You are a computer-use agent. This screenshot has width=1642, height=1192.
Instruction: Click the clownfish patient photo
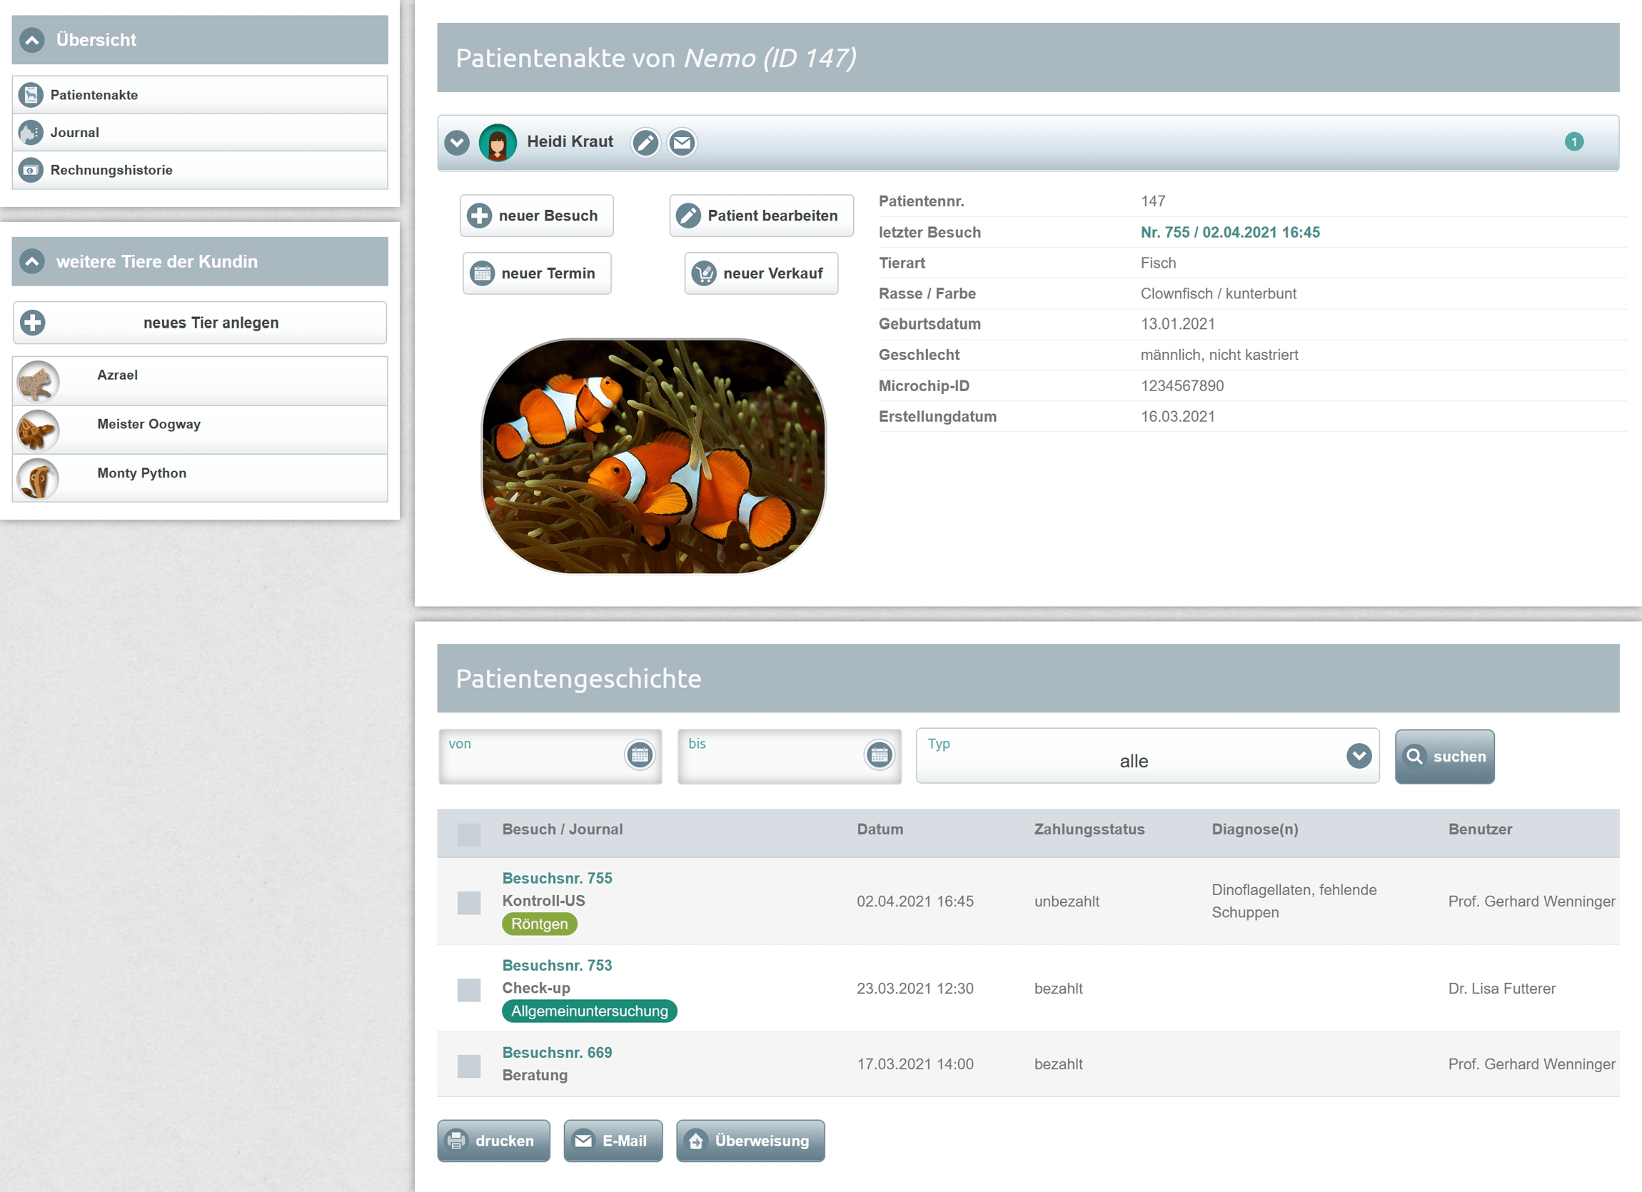653,456
